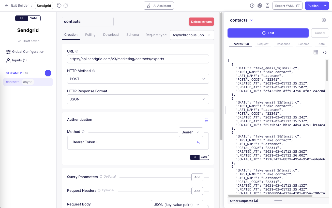The width and height of the screenshot is (332, 208).
Task: Click the undo arrow icon
Action: point(59,6)
